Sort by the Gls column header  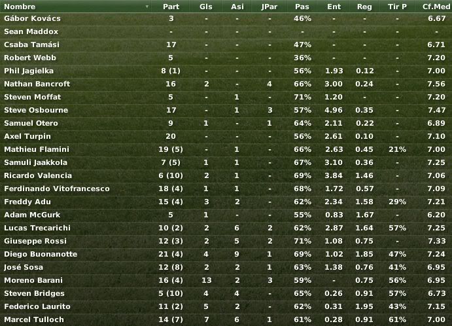click(x=206, y=7)
